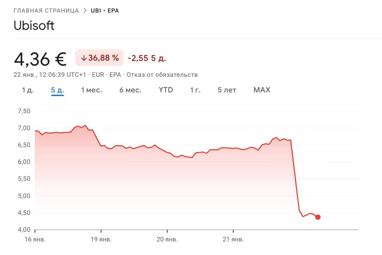Click the 20 янв. axis date label
This screenshot has width=382, height=255.
[167, 239]
